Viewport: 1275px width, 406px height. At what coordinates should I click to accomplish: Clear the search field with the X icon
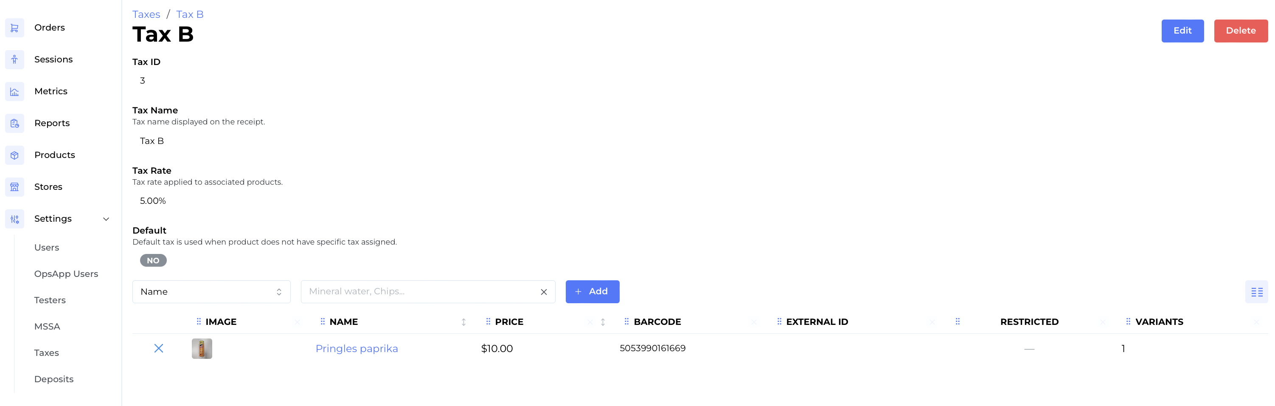click(543, 292)
